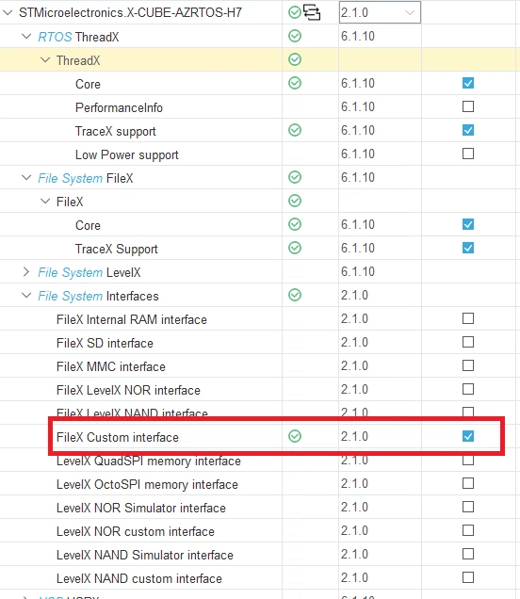Select LevelX NAND Simulator interface label

[x=145, y=555]
